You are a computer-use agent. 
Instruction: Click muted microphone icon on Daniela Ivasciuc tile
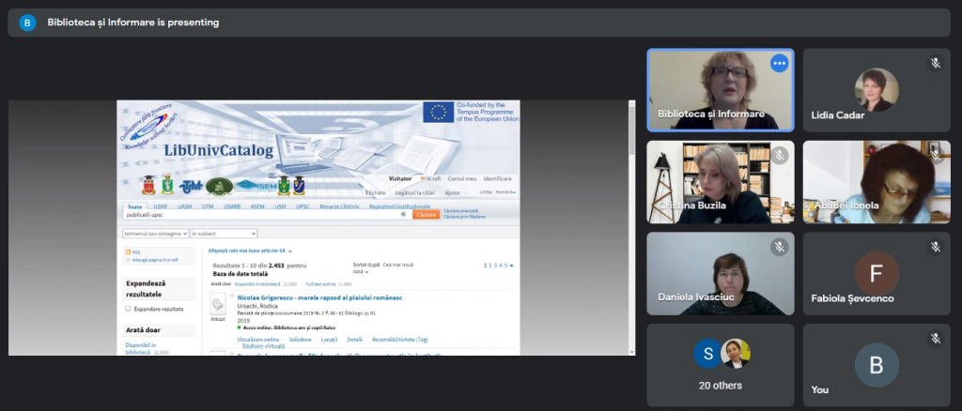tap(779, 247)
